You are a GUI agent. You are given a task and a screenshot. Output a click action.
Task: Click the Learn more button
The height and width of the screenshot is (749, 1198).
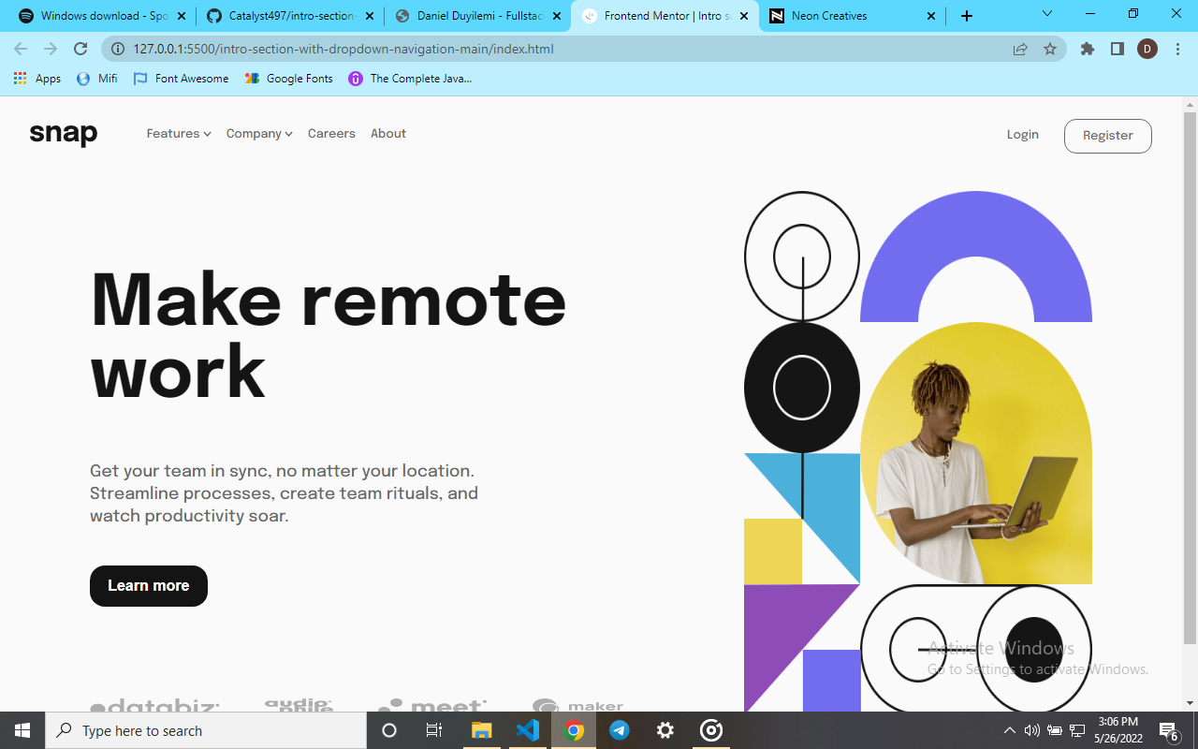click(149, 586)
